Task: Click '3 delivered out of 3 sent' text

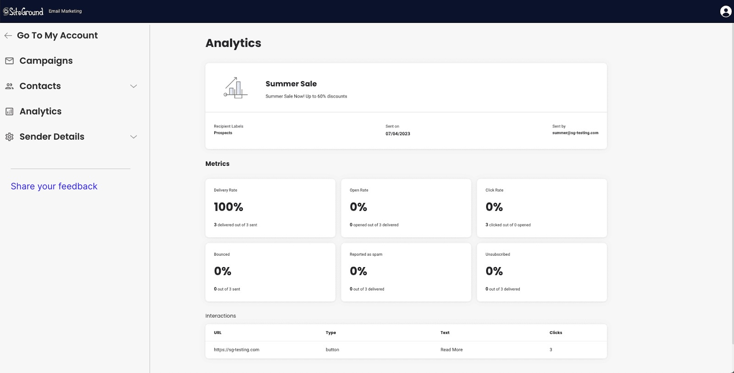Action: click(235, 225)
